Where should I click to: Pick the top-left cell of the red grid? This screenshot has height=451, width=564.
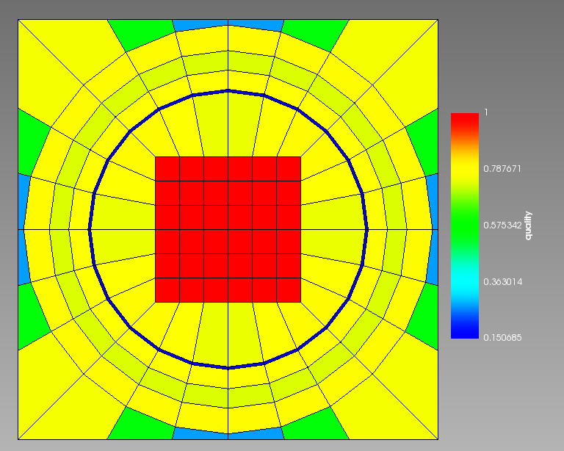click(167, 169)
